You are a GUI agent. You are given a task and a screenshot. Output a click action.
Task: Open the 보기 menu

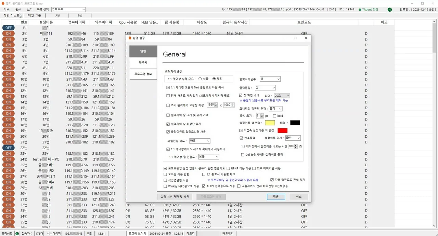[30, 10]
